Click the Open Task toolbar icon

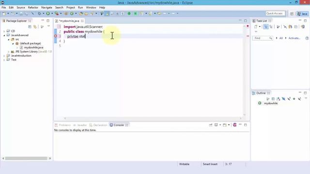[x=86, y=14]
